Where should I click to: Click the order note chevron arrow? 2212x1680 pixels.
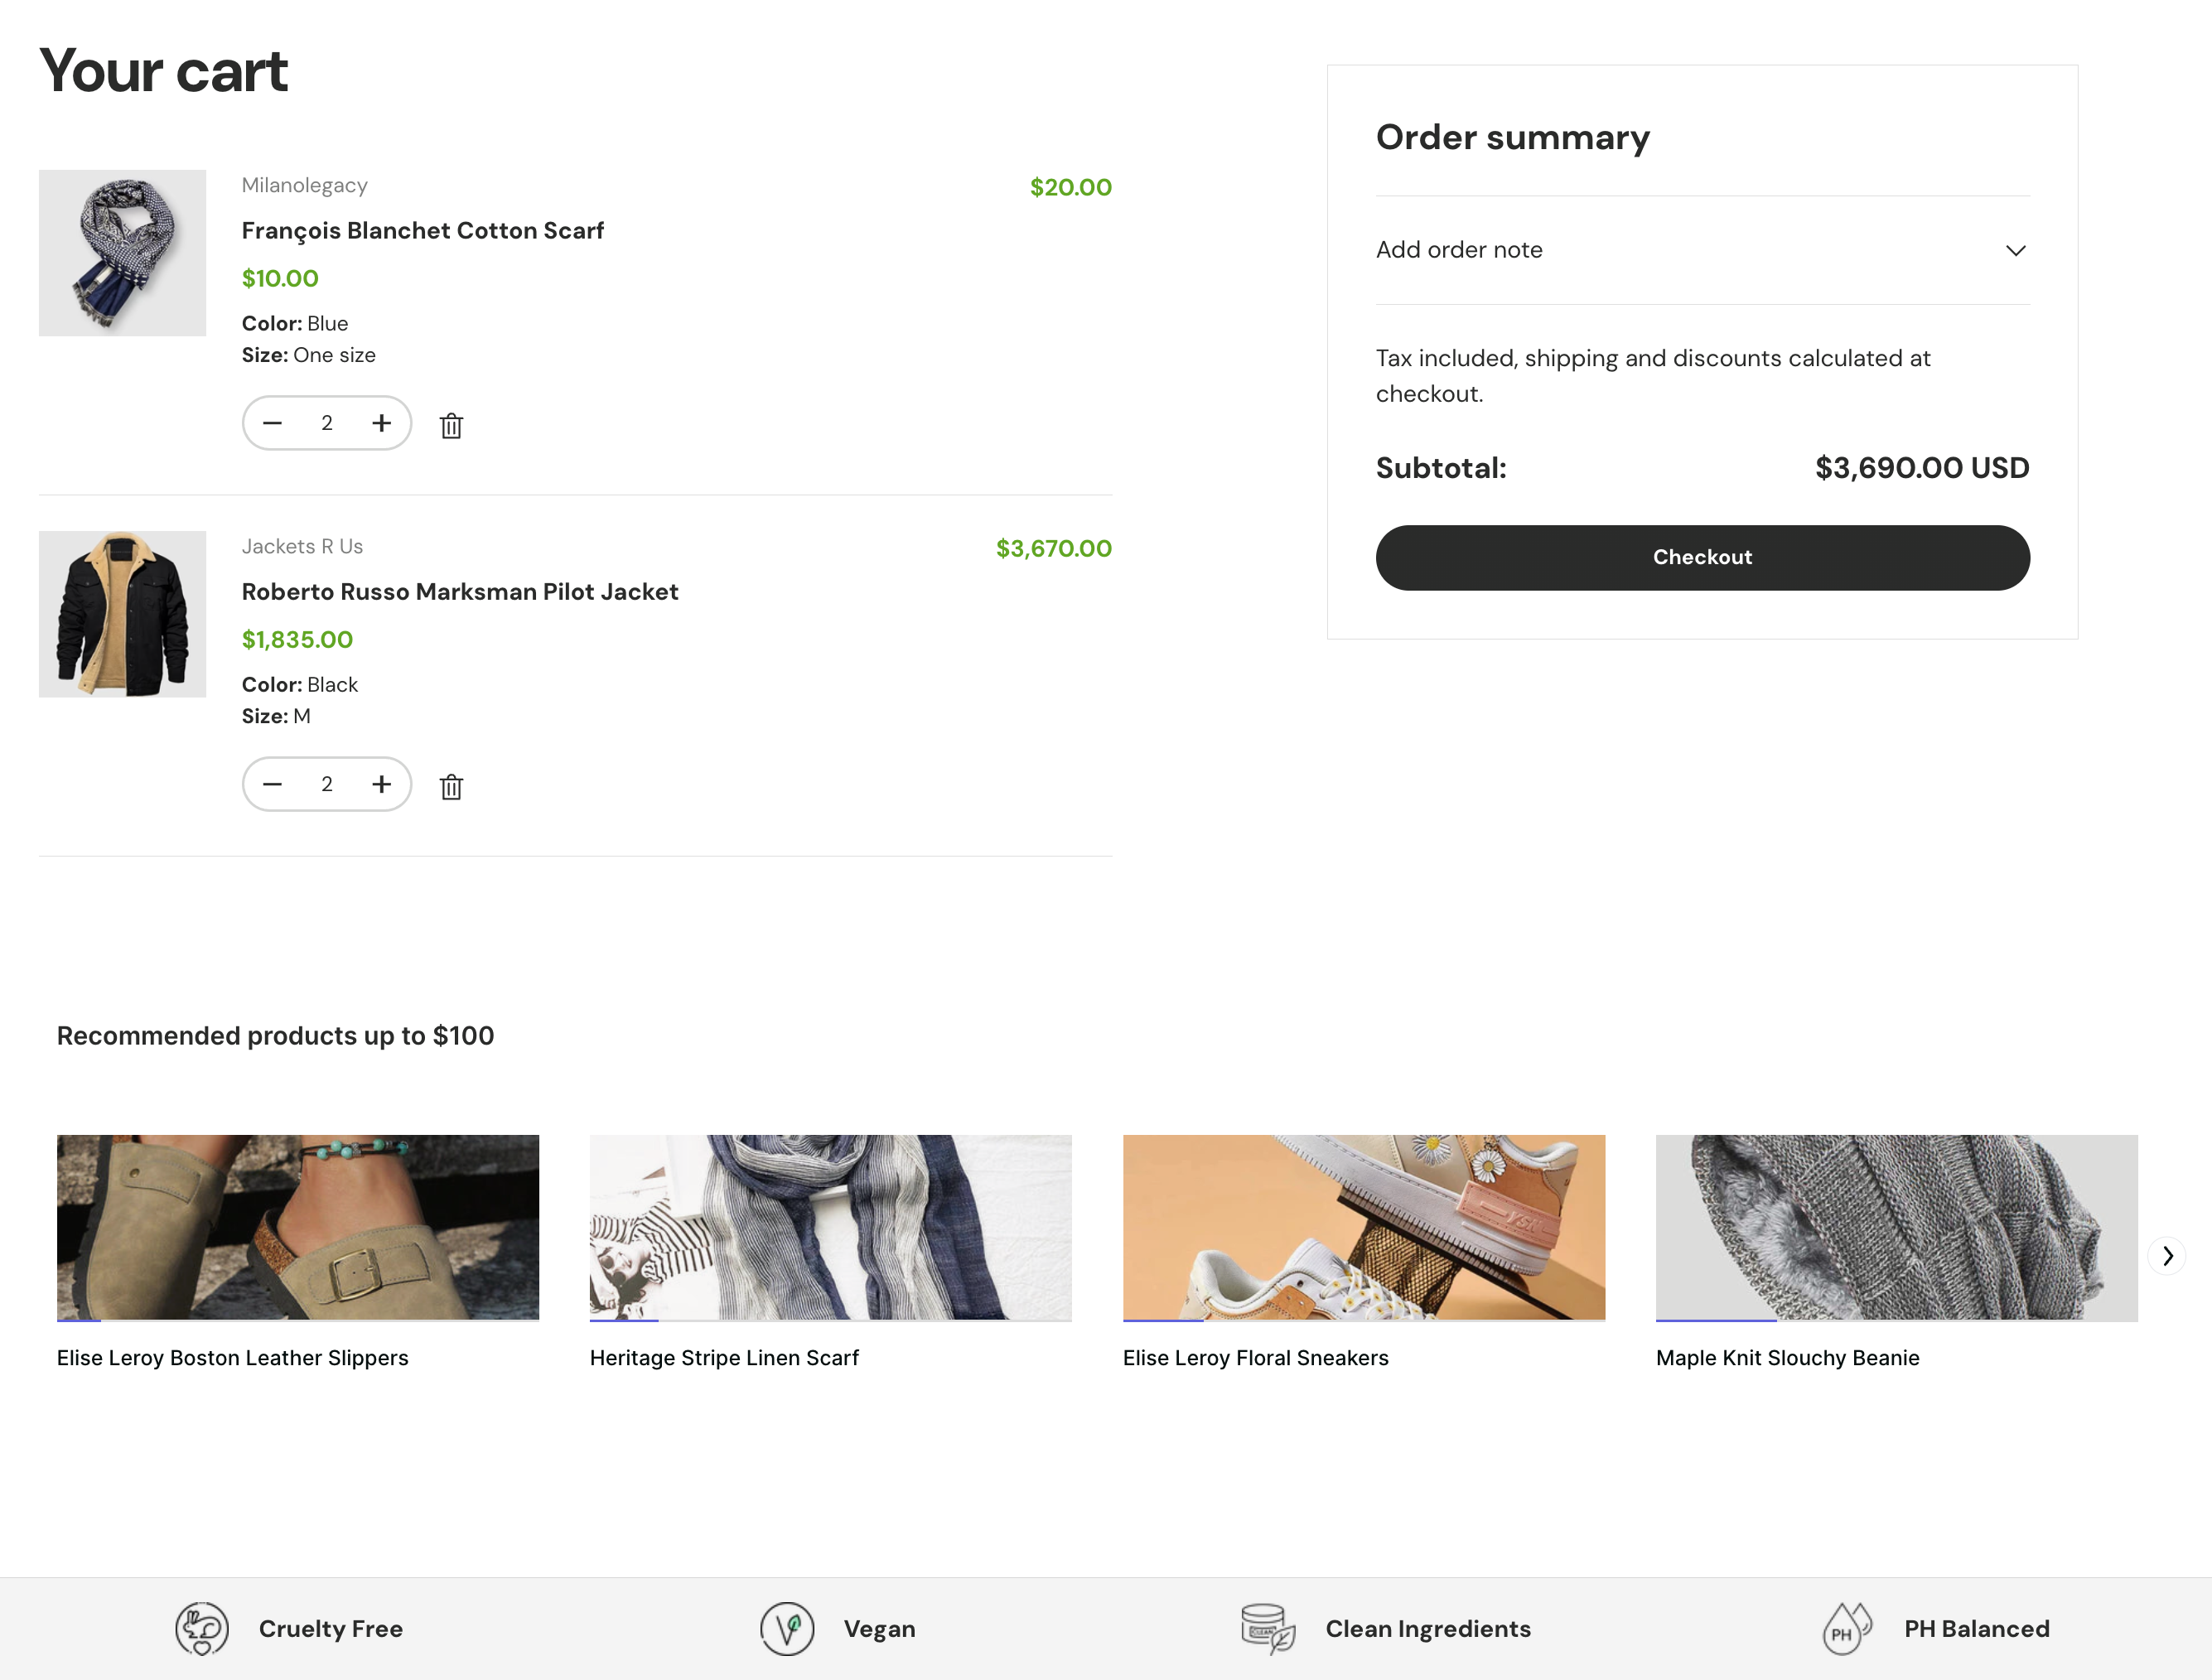(2015, 250)
